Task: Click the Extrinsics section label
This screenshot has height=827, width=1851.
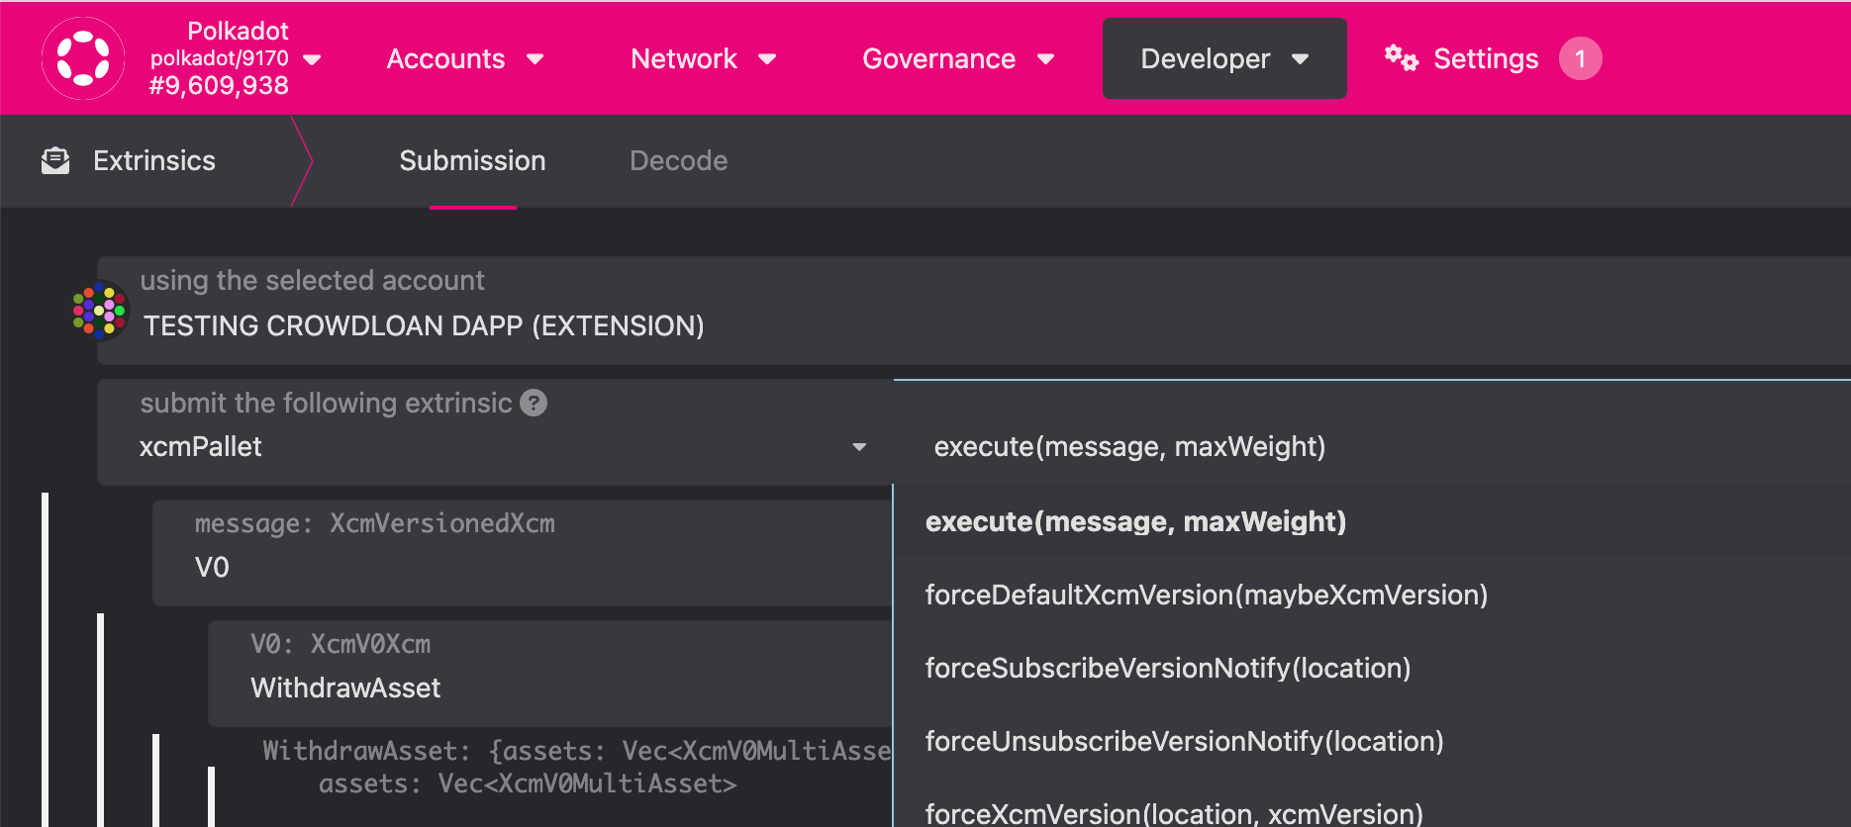Action: [x=154, y=160]
